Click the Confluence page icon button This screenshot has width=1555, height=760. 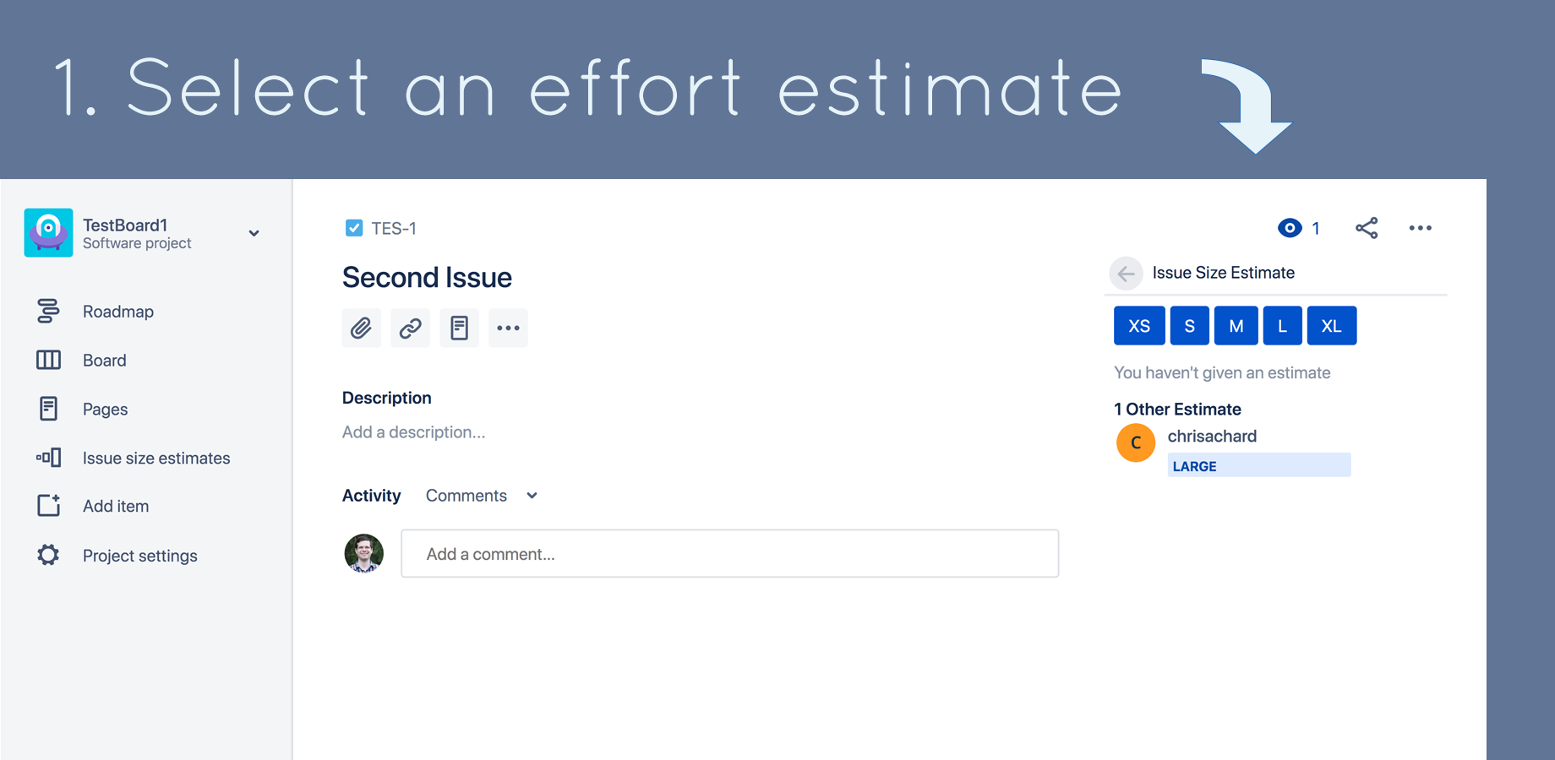[459, 328]
